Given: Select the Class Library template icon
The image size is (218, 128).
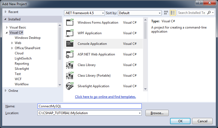Looking at the screenshot, I should click(70, 65).
